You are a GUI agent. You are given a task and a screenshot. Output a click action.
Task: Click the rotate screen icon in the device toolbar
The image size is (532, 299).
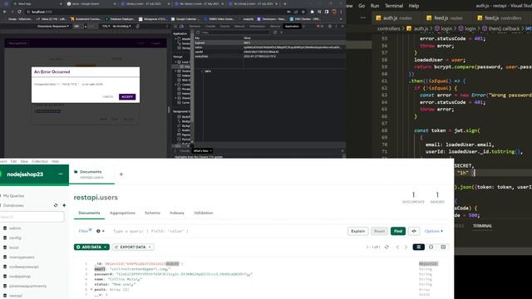tap(137, 26)
